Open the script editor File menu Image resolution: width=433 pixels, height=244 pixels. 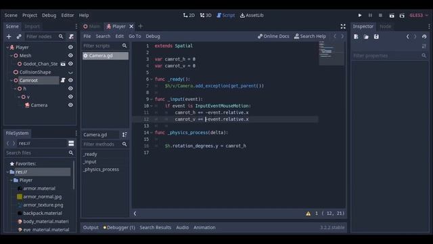tap(87, 36)
